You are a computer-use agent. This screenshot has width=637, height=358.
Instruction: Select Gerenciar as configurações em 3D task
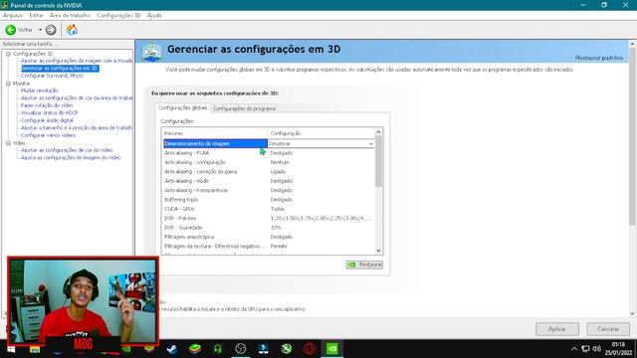tap(60, 69)
